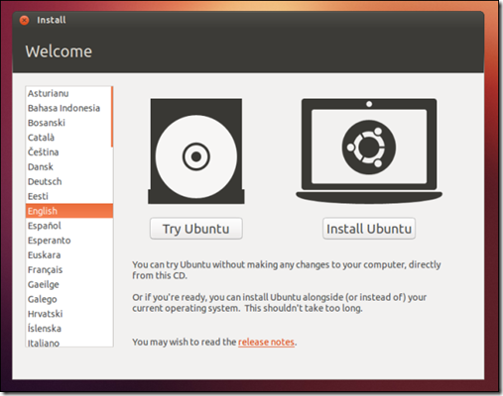Select Euskara language

[68, 255]
